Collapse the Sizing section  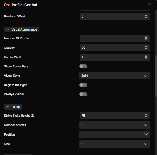(13, 107)
